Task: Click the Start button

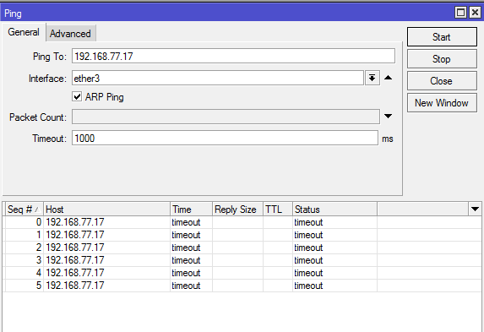Action: (442, 37)
